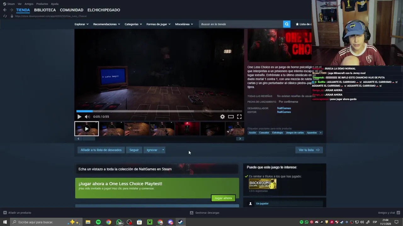Open the system tray volume icon
The image size is (403, 226).
[362, 222]
